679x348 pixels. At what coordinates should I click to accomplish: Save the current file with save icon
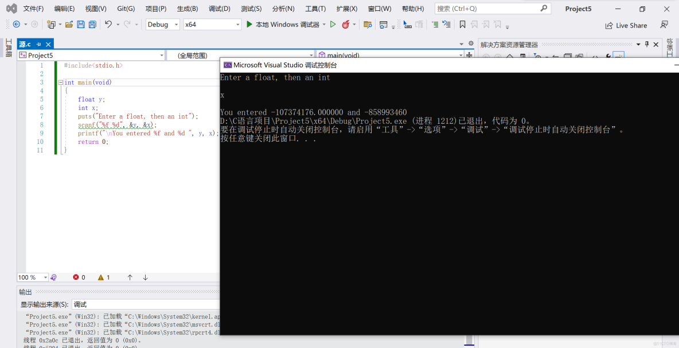(x=80, y=25)
